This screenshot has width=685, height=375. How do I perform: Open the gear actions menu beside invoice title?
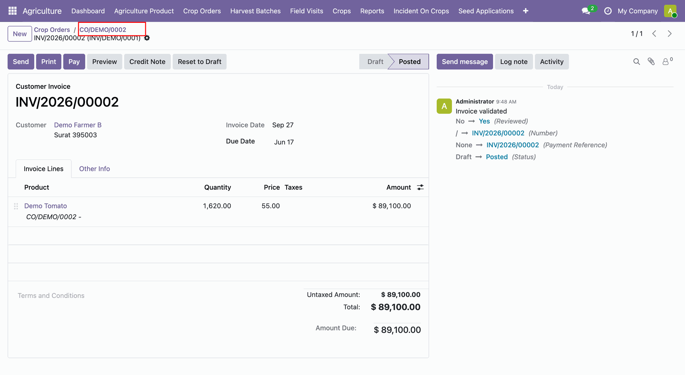click(x=147, y=38)
